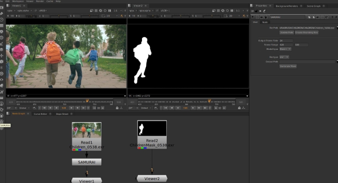Click the Create Bounding Box button

[307, 32]
